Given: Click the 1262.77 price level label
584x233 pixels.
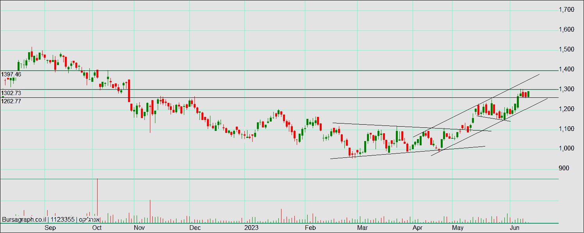Looking at the screenshot, I should [x=11, y=101].
